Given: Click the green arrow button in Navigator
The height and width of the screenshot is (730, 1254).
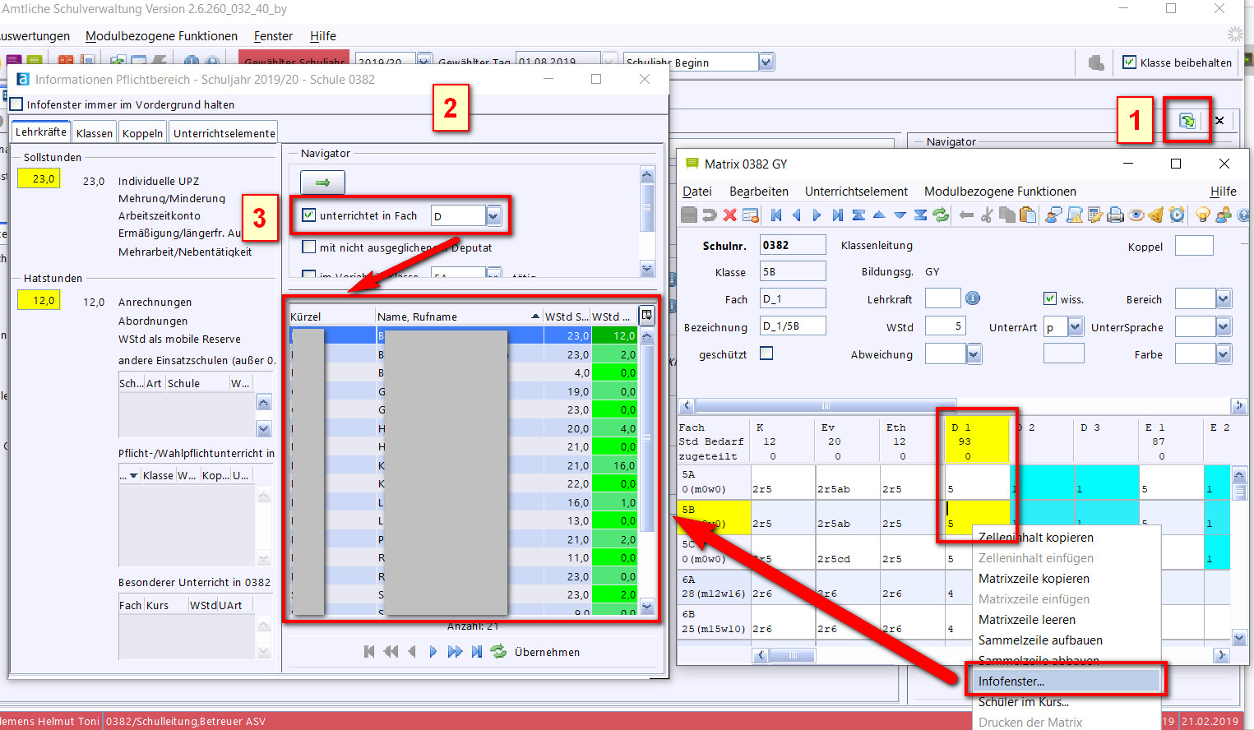Looking at the screenshot, I should (322, 182).
